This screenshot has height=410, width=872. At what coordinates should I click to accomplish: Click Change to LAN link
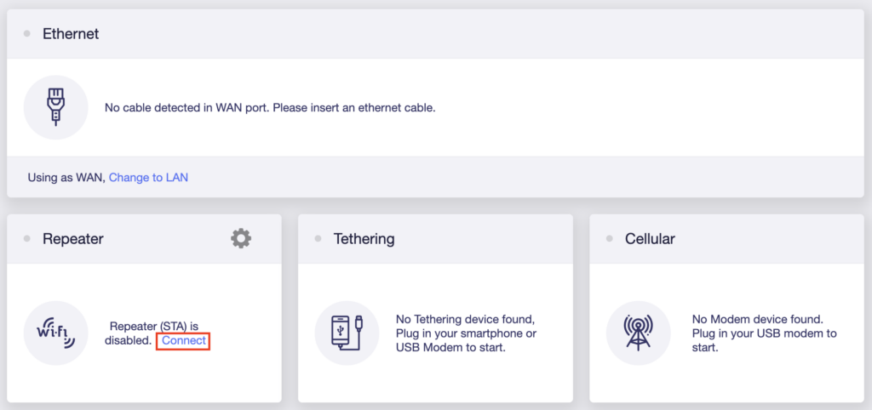coord(148,178)
